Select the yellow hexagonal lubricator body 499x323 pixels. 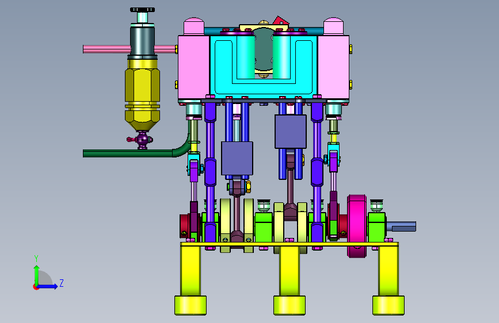pyautogui.click(x=142, y=95)
